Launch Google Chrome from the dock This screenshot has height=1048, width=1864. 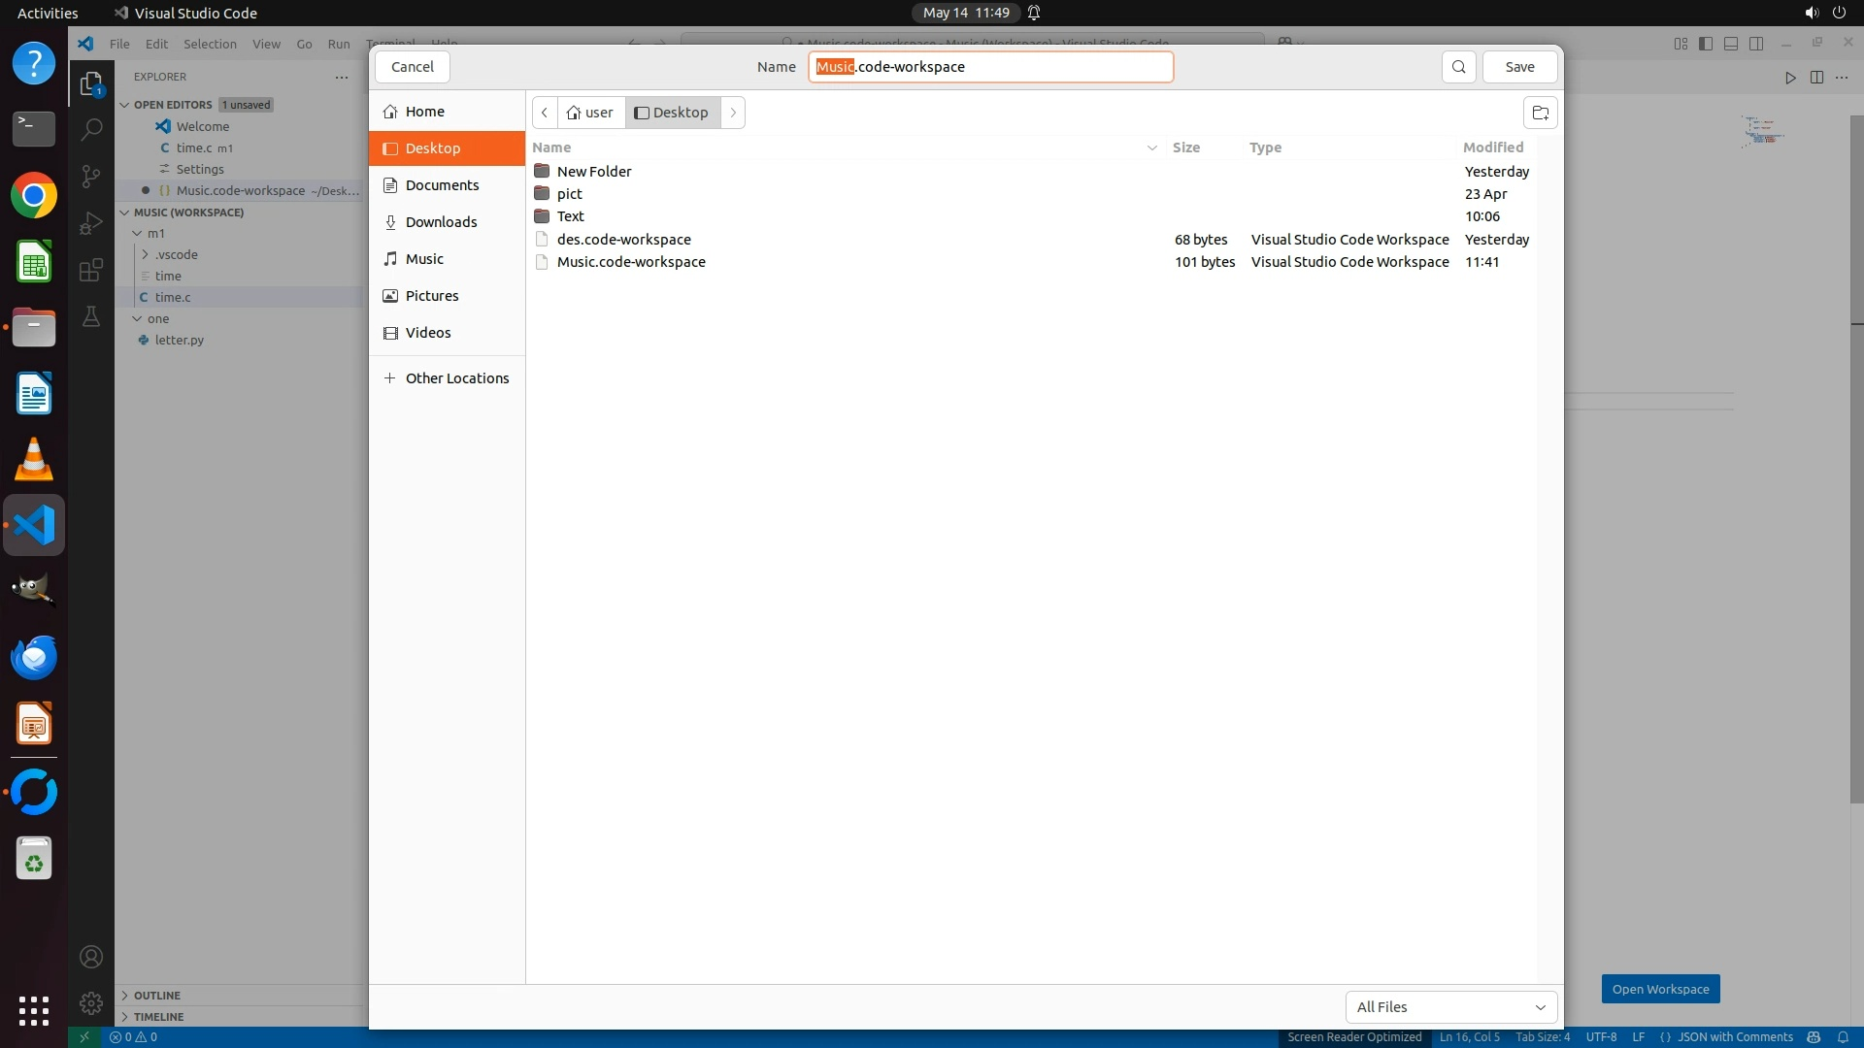click(34, 196)
